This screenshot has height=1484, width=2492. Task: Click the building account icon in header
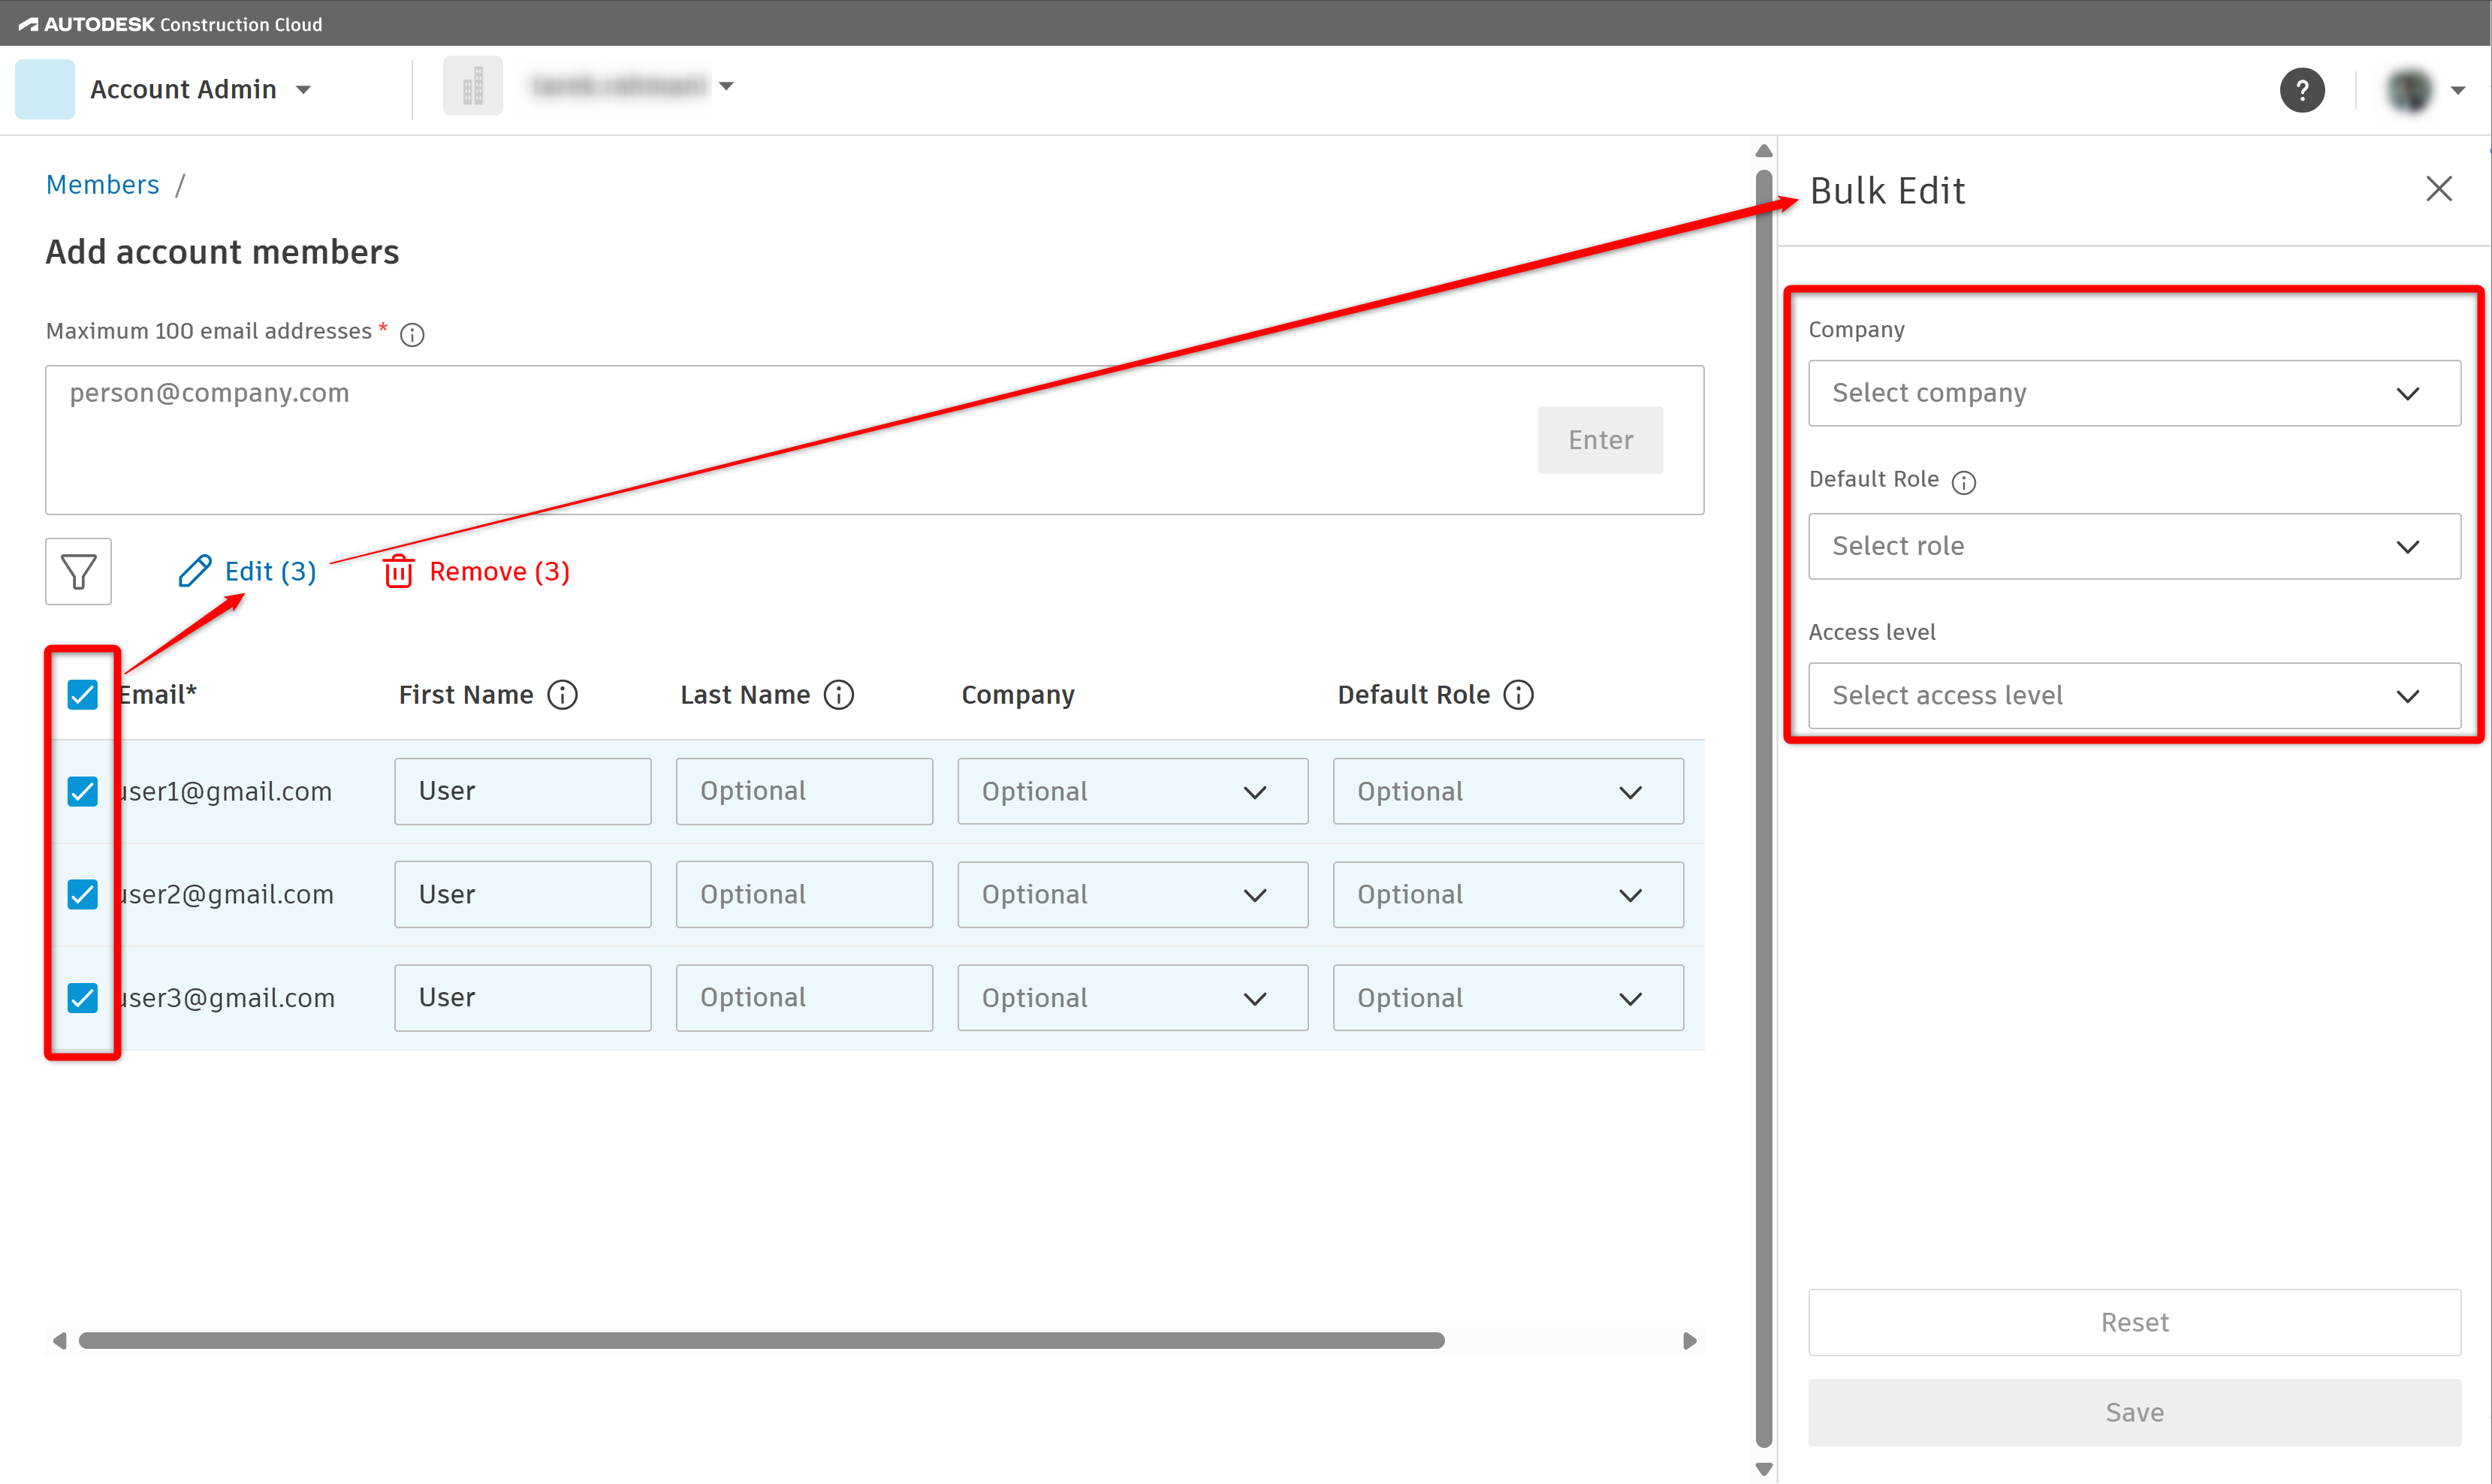[x=473, y=87]
